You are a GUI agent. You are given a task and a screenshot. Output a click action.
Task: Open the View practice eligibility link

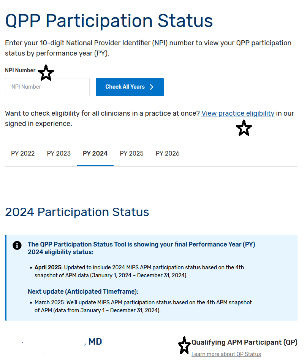(237, 113)
